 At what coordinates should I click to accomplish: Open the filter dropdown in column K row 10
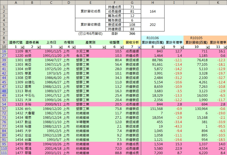[225, 47]
